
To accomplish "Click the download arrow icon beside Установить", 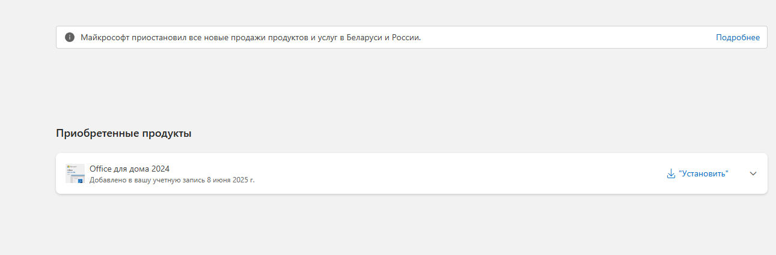I will 671,173.
